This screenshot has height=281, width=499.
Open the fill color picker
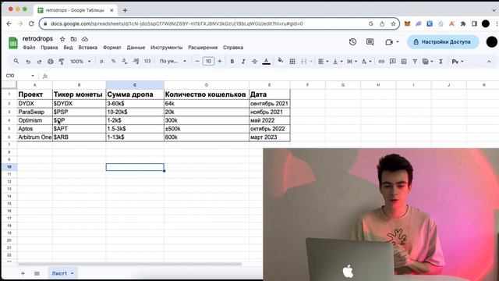tap(281, 61)
